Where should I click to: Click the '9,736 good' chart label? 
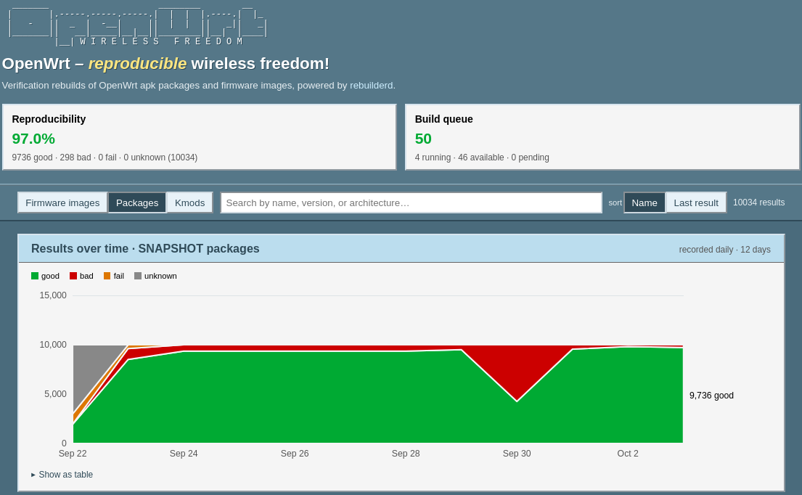point(711,396)
